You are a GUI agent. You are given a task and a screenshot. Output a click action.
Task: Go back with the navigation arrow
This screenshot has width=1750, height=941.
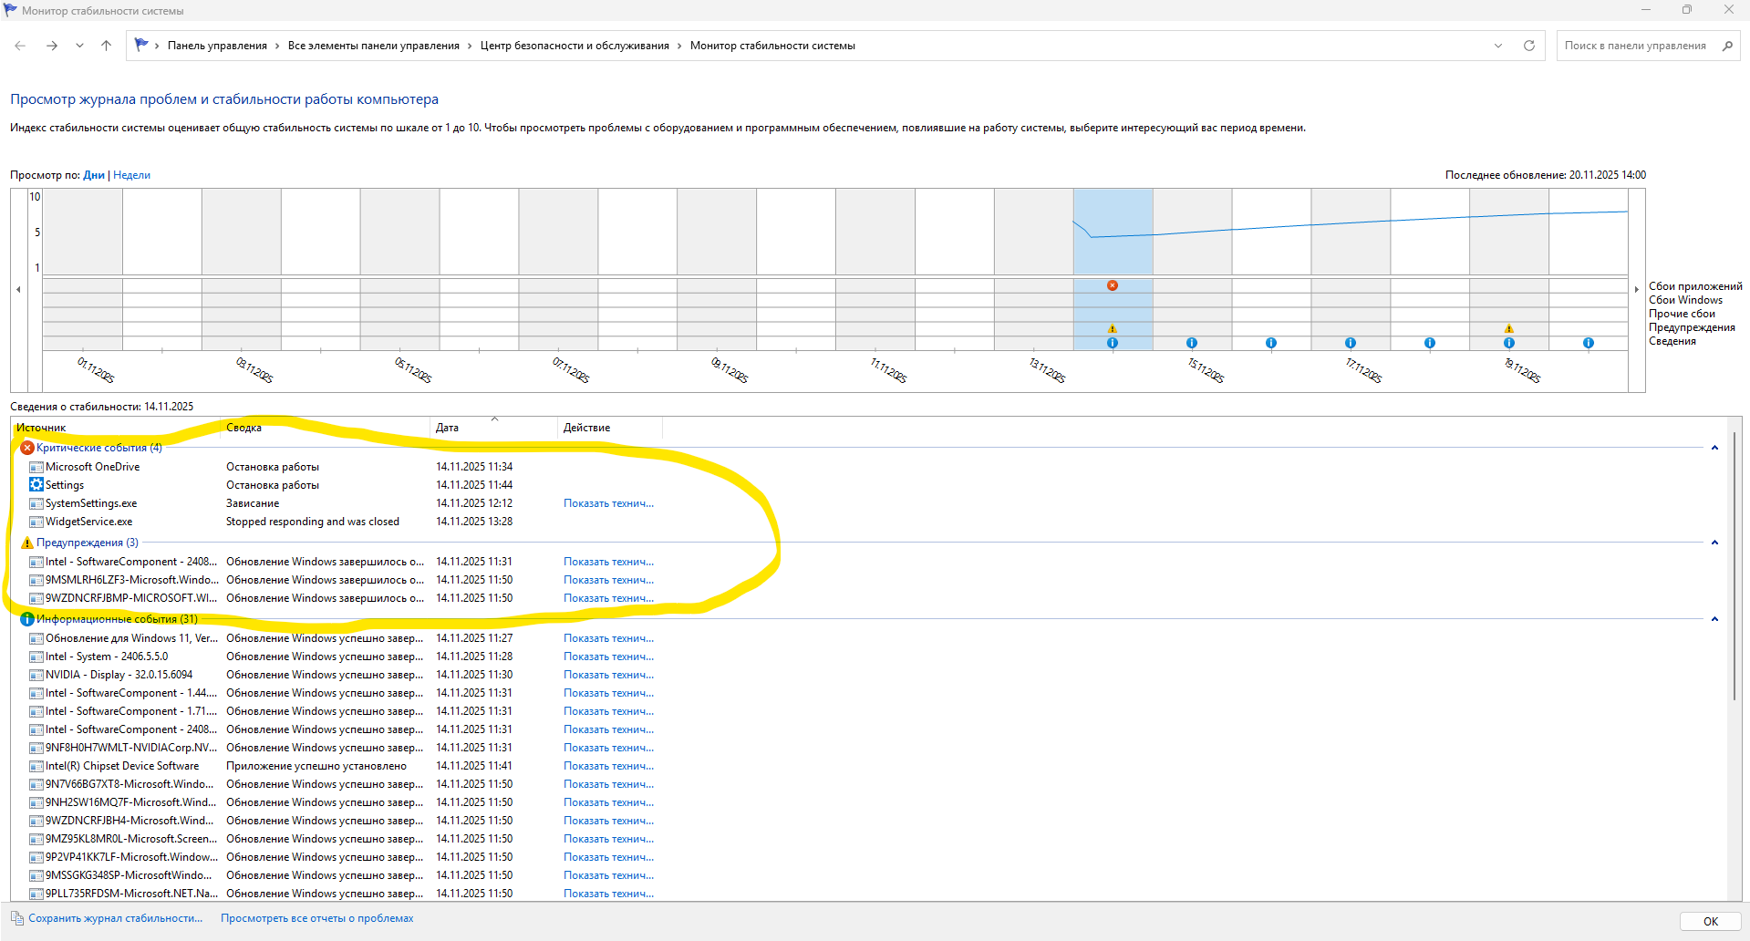pyautogui.click(x=20, y=46)
